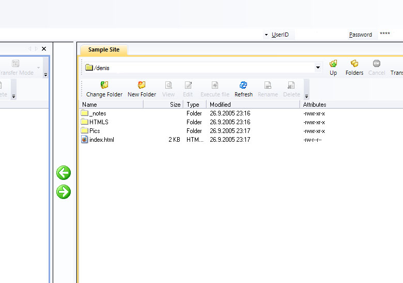Open the Folders panel icon
The height and width of the screenshot is (283, 403).
pos(354,64)
